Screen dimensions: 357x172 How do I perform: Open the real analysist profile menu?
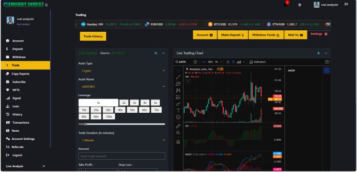[326, 5]
